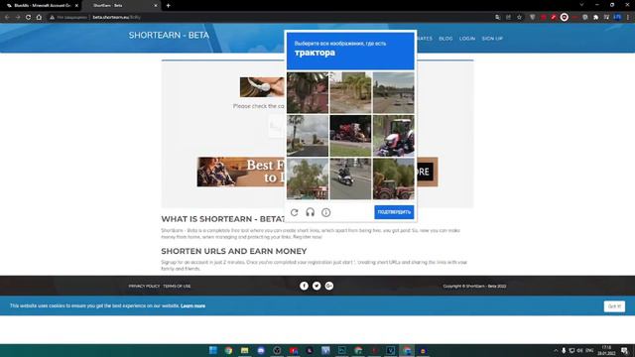Select the motorcycle rider image tile
Screen dimensions: 635x357
[x=350, y=178]
